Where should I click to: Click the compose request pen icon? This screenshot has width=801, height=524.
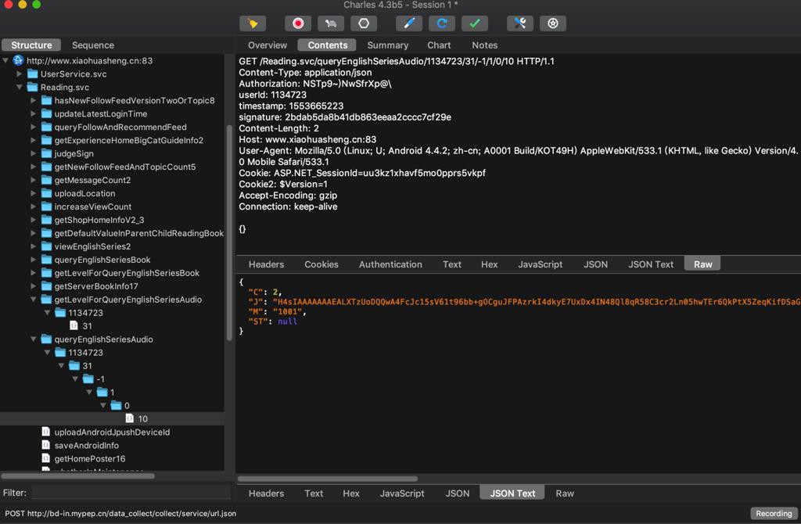pos(408,23)
